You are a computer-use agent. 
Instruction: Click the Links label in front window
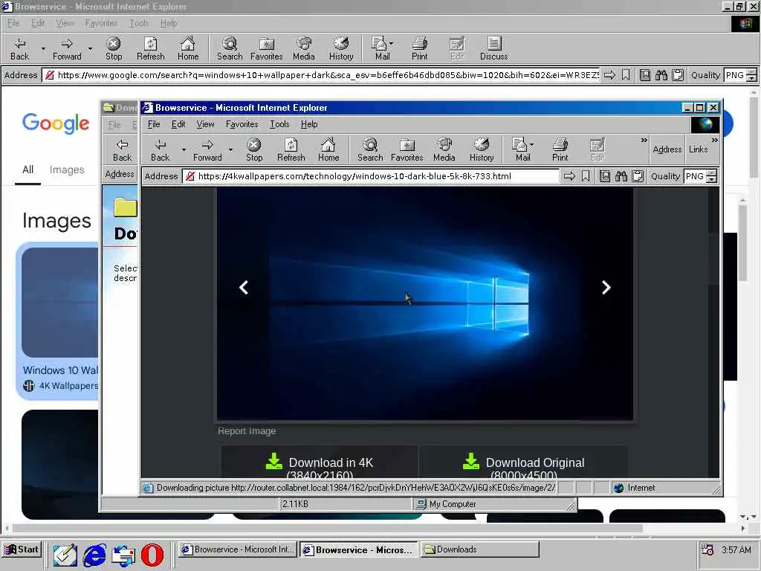pos(698,149)
